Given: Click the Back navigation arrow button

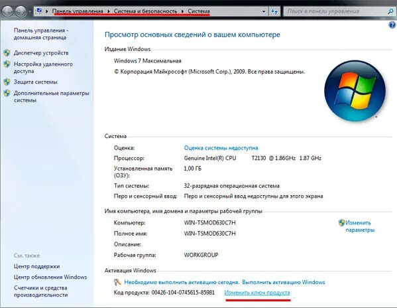Looking at the screenshot, I should [7, 11].
